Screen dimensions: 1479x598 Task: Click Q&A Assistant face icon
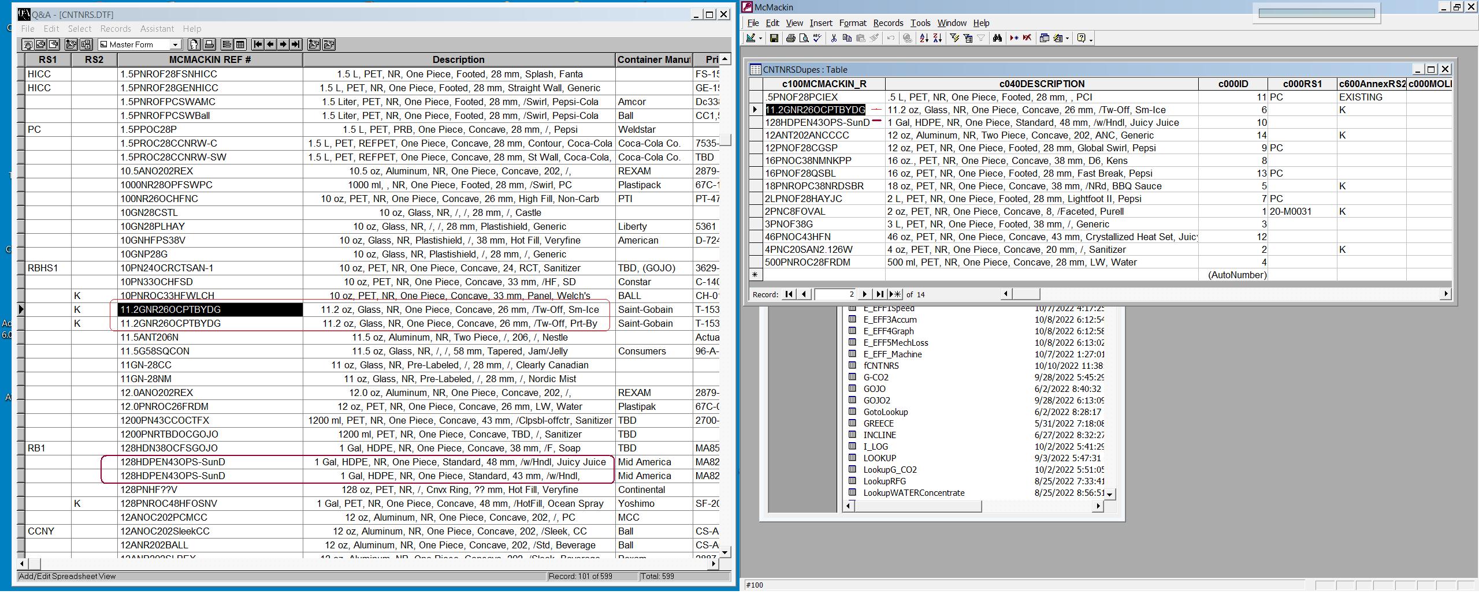(x=194, y=44)
